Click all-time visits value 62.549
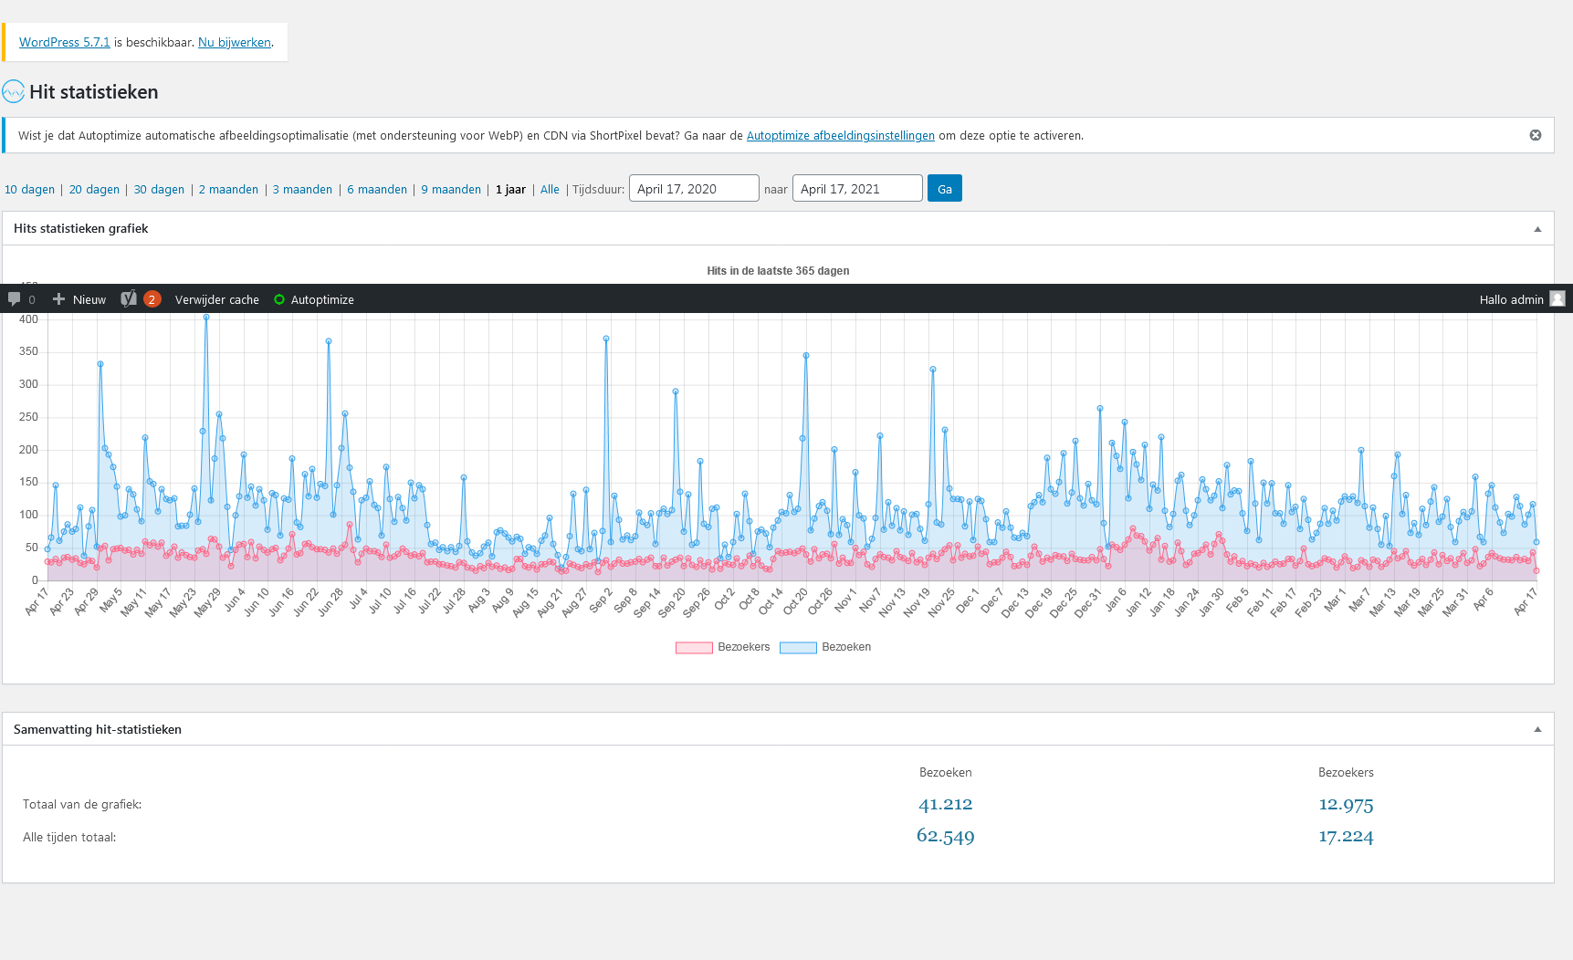The image size is (1573, 960). [x=946, y=836]
